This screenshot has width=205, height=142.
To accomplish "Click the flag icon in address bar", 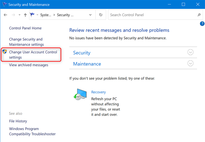I will pyautogui.click(x=32, y=15).
